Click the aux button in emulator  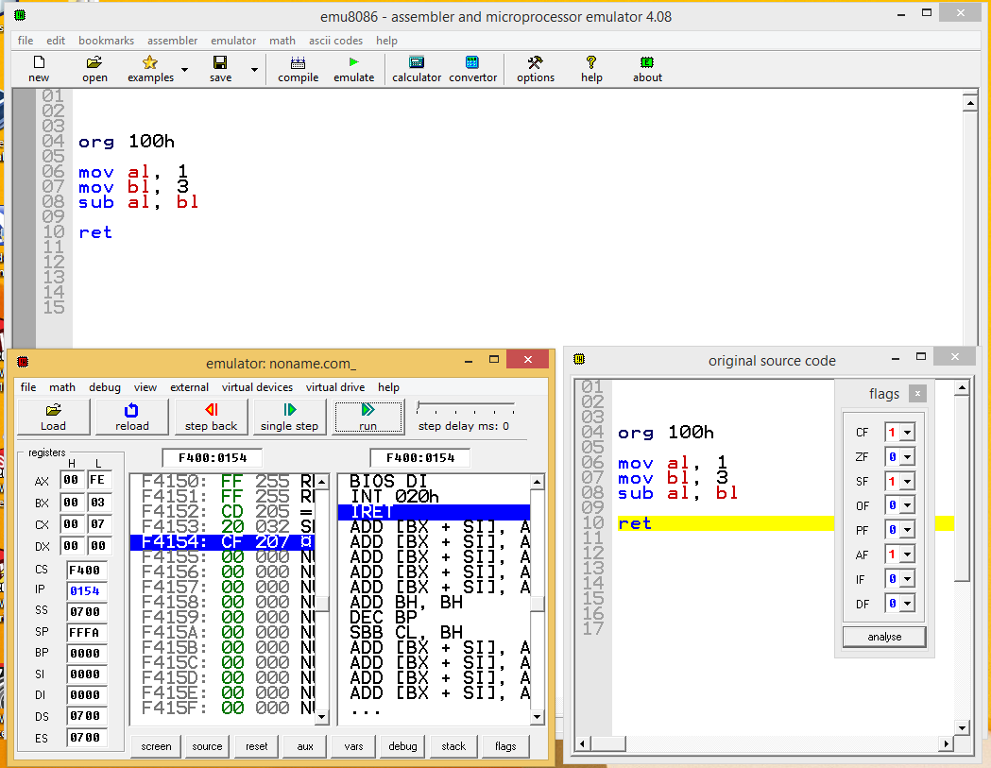305,746
